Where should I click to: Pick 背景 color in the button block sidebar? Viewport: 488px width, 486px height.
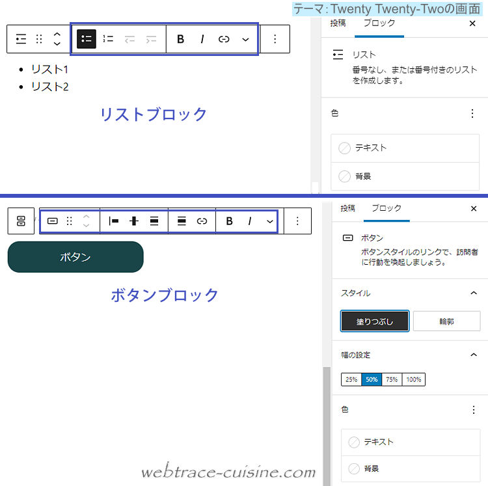tap(411, 468)
